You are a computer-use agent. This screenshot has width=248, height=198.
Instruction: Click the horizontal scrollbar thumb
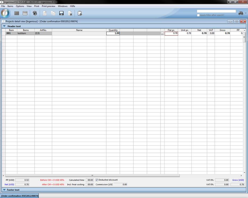click(x=92, y=175)
